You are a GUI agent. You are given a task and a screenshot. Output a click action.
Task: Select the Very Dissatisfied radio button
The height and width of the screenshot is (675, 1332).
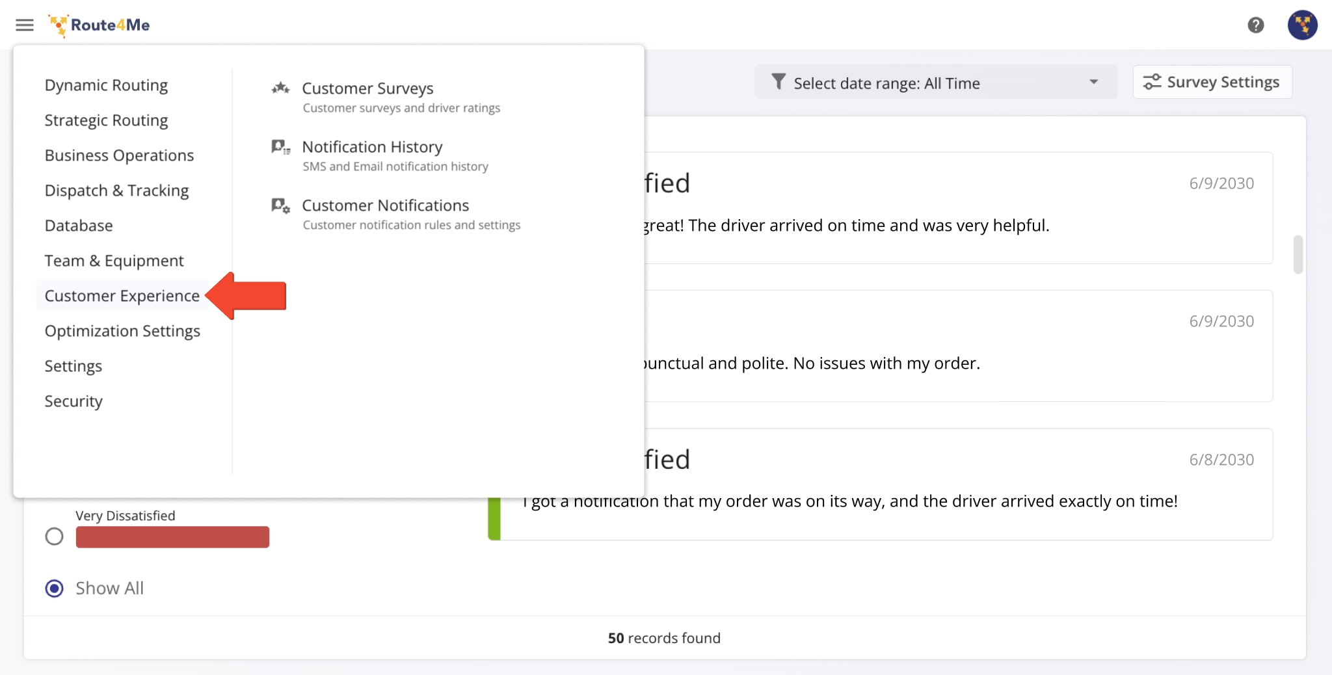[55, 536]
